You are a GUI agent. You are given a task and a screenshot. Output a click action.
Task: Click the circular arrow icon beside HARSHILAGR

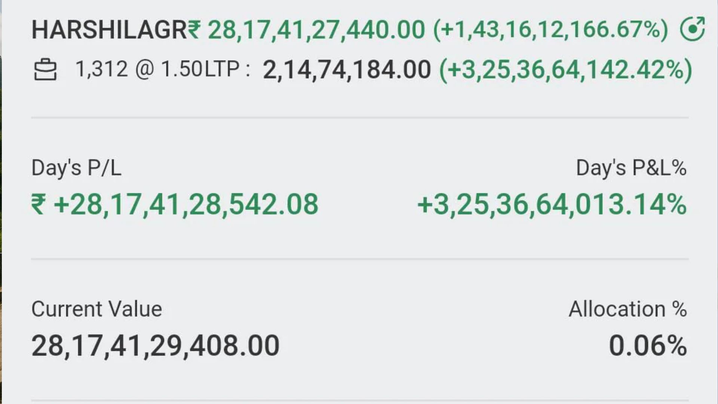692,29
